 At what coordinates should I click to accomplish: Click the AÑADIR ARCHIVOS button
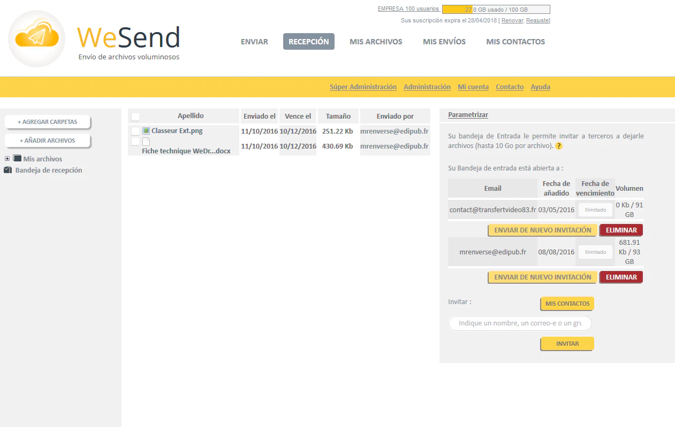47,141
